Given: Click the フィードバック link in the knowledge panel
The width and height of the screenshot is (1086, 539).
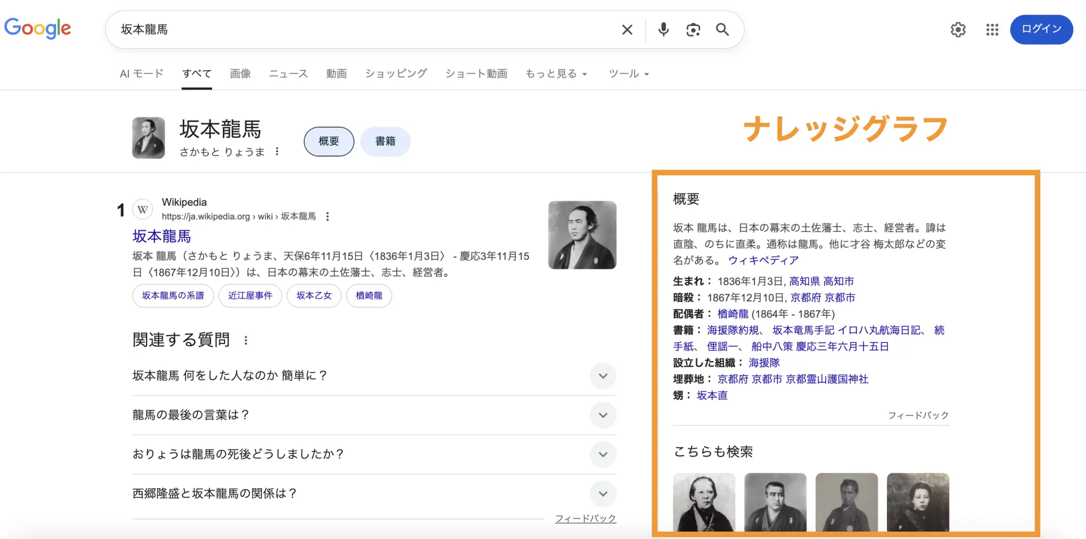Looking at the screenshot, I should [918, 415].
